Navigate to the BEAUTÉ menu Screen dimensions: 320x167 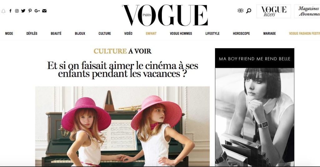(x=56, y=34)
